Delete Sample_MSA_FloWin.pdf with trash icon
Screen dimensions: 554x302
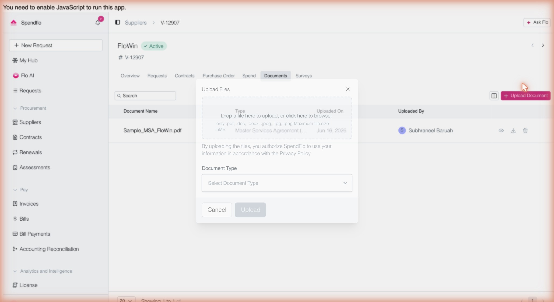(x=525, y=130)
